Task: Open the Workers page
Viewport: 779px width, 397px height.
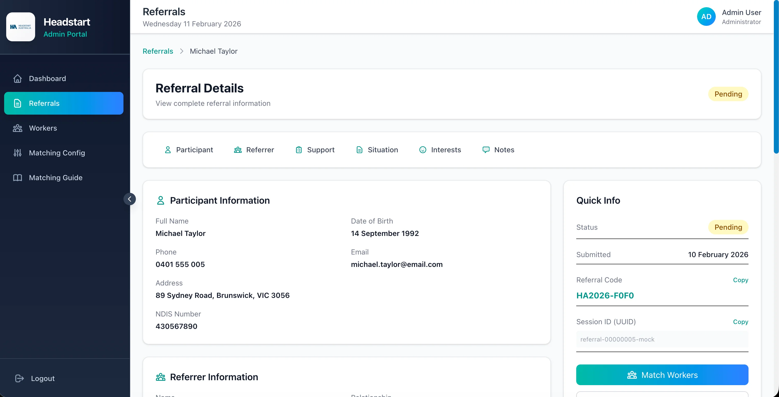Action: [64, 128]
